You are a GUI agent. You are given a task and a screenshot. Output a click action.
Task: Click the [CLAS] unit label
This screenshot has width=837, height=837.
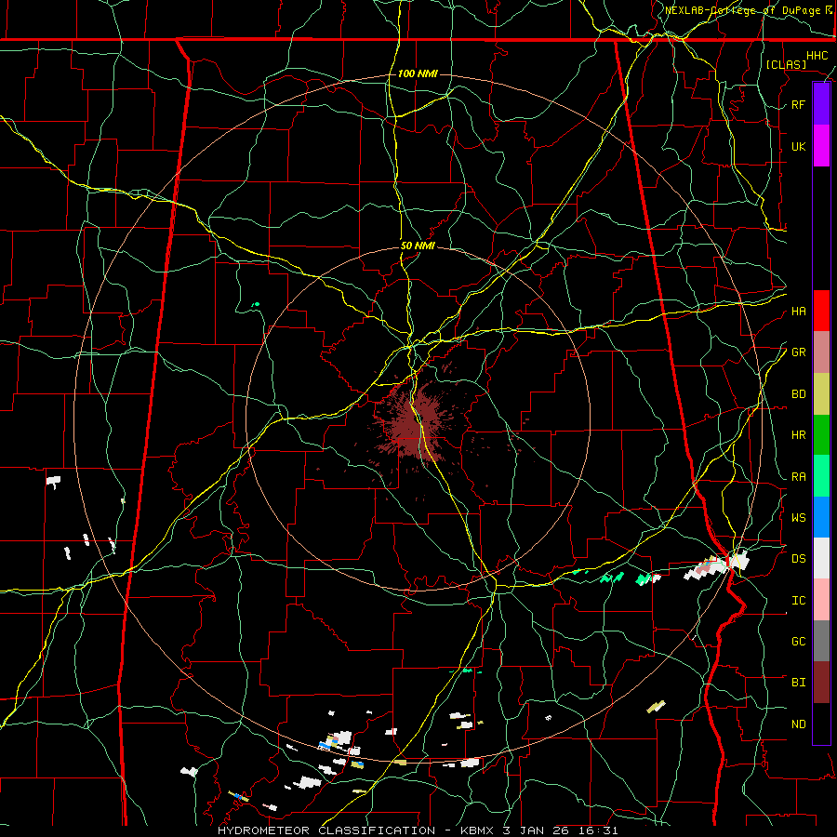coord(786,64)
